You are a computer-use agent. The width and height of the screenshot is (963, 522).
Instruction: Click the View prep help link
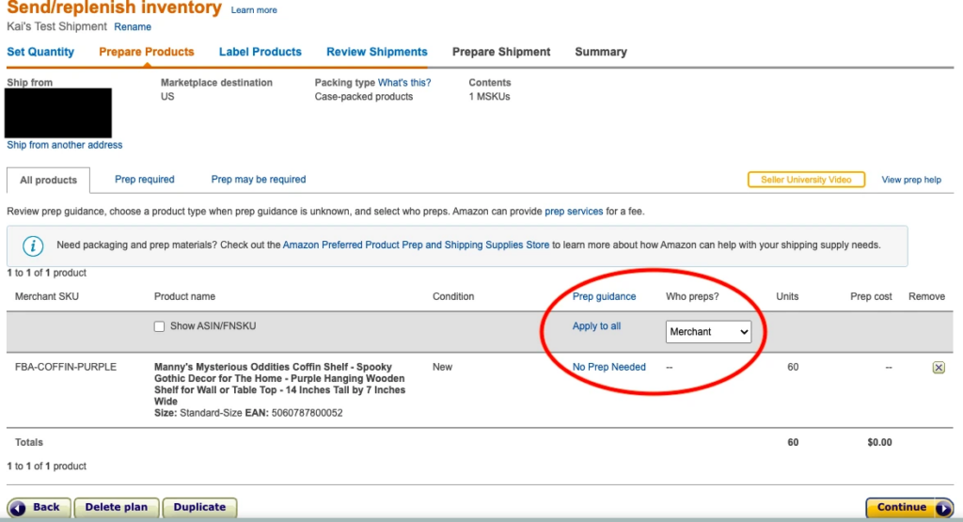911,180
